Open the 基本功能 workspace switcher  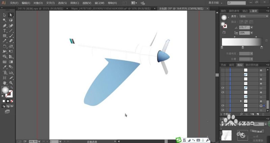point(215,3)
